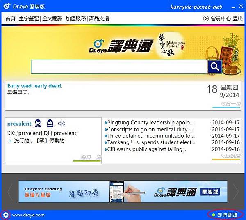Visit www.dreye.com link
Screen dimensions: 246x220
tap(28, 215)
